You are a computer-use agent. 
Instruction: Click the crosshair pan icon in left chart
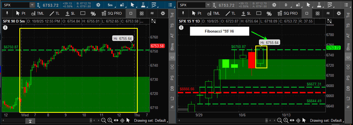pos(122,120)
